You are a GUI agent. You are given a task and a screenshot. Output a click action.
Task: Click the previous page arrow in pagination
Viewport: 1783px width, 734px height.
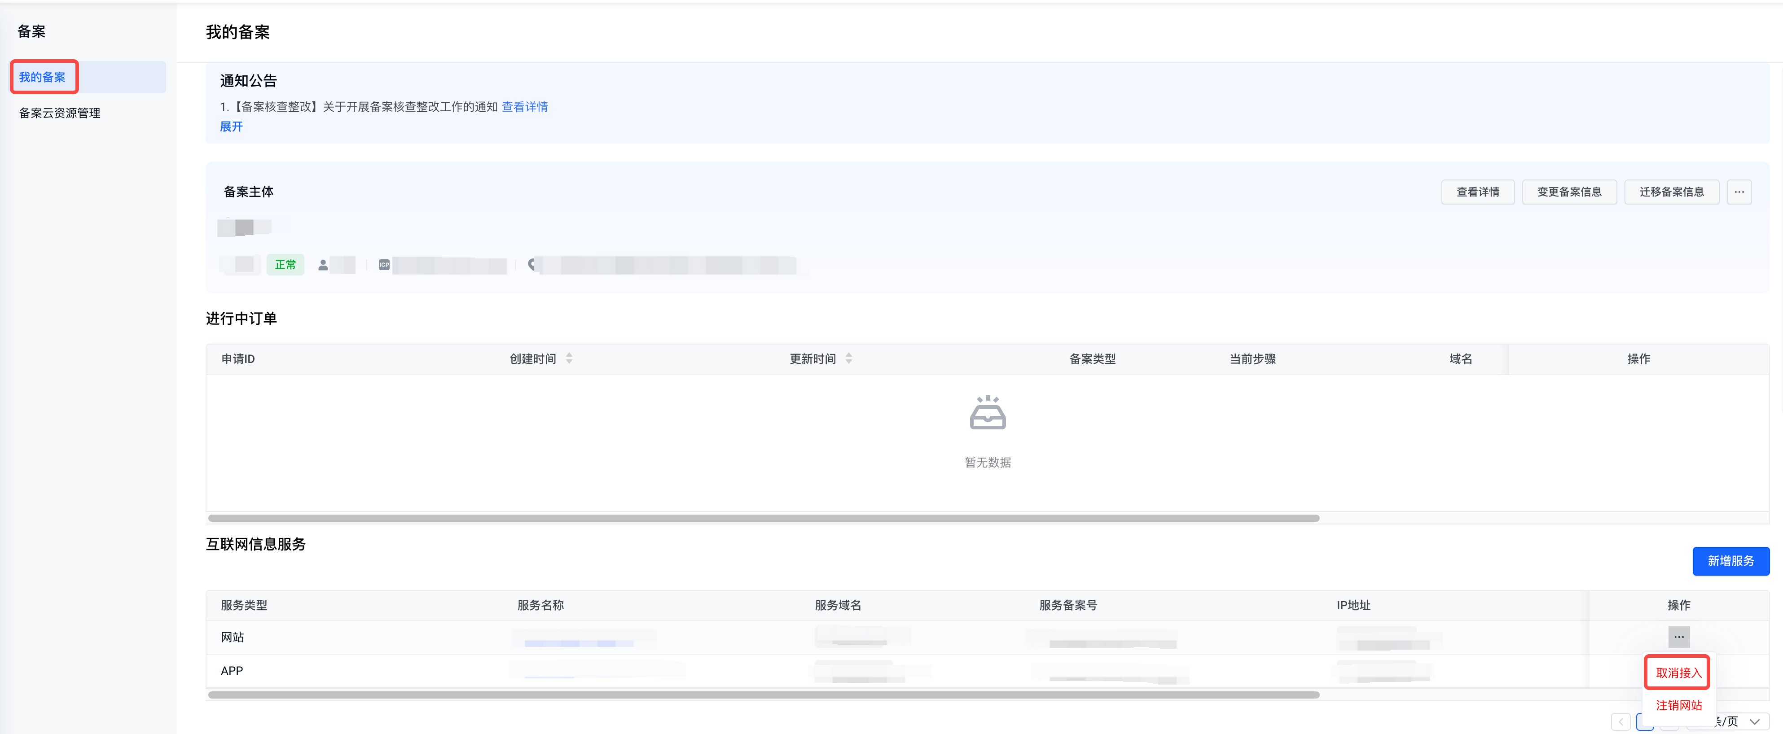(x=1621, y=721)
